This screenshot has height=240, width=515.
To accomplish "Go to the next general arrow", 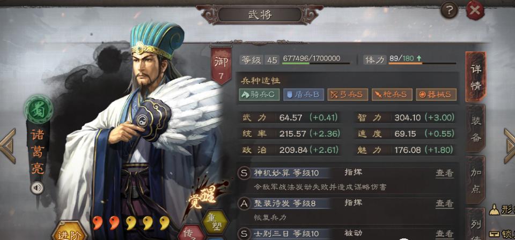I will click(x=510, y=146).
